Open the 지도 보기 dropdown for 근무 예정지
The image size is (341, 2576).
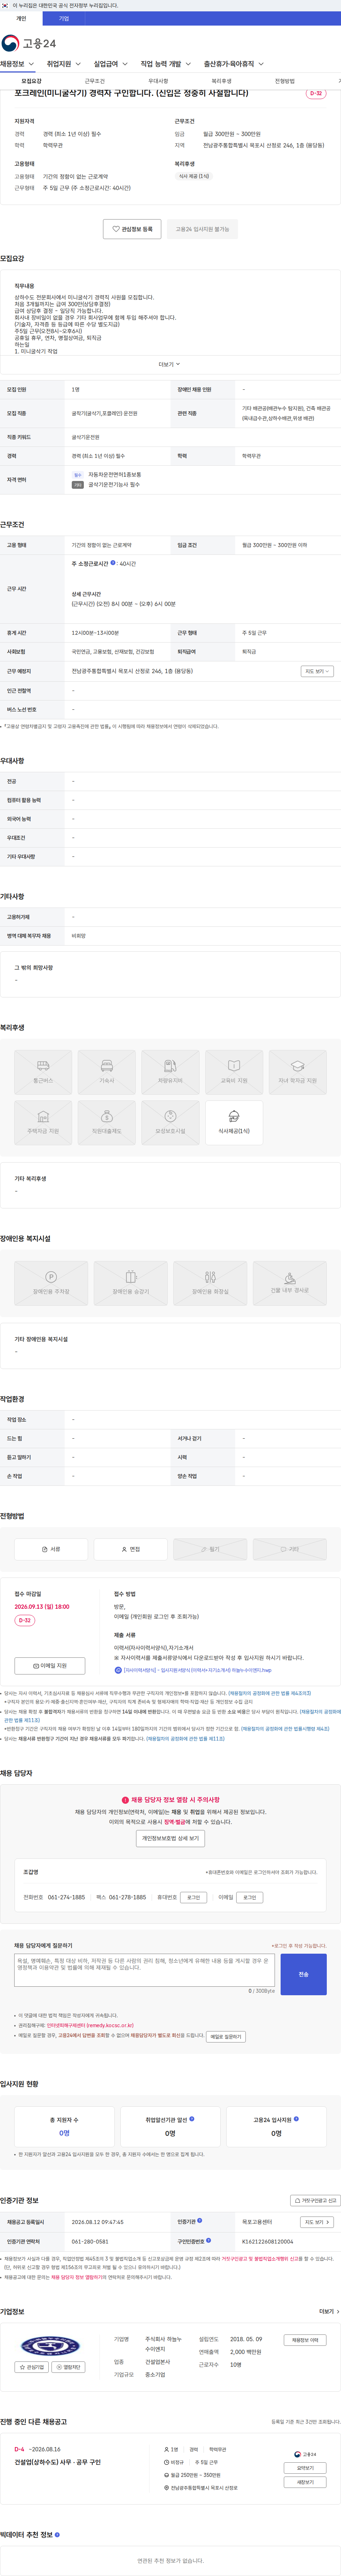pos(317,671)
